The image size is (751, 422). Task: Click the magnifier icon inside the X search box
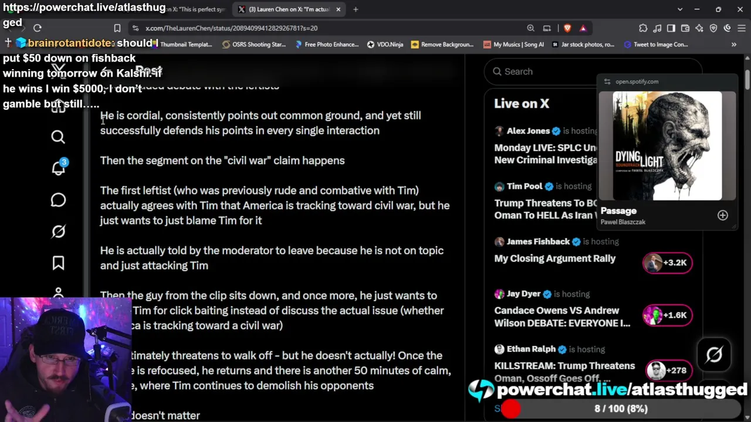coord(497,72)
